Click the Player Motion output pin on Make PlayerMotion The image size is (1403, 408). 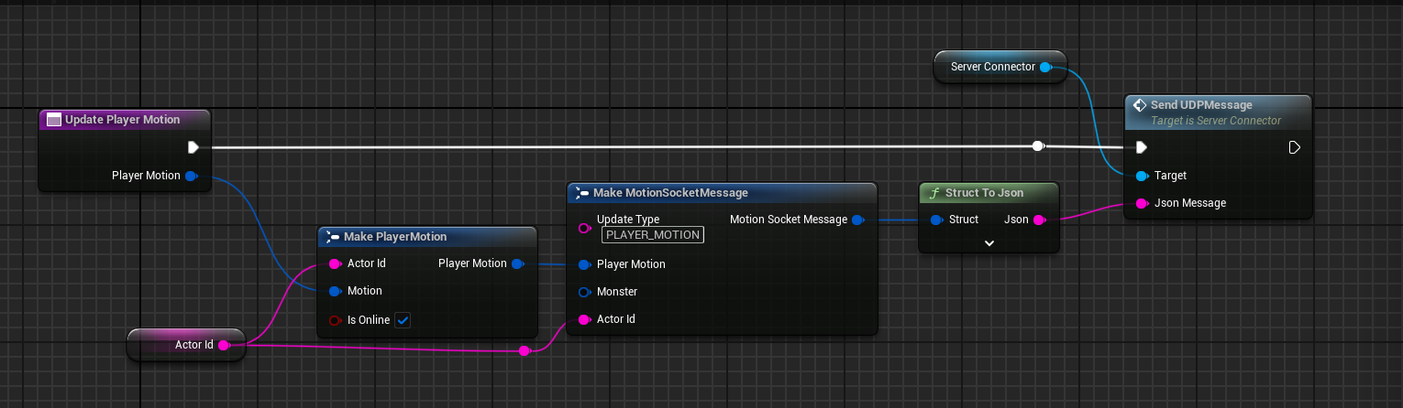[x=518, y=263]
